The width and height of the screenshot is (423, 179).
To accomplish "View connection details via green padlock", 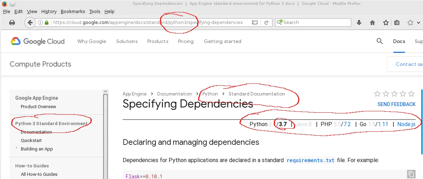I will [x=47, y=23].
